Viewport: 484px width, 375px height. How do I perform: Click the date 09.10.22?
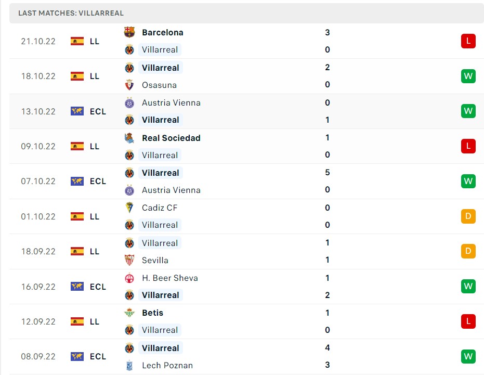click(38, 146)
